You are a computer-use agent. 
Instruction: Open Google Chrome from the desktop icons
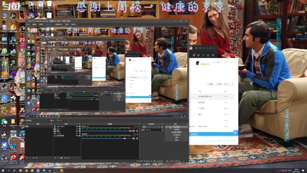click(4, 63)
